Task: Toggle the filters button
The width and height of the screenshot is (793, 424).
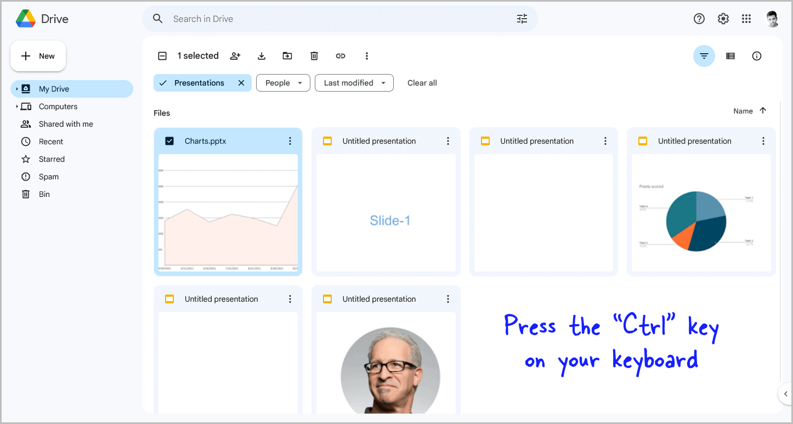Action: tap(704, 55)
